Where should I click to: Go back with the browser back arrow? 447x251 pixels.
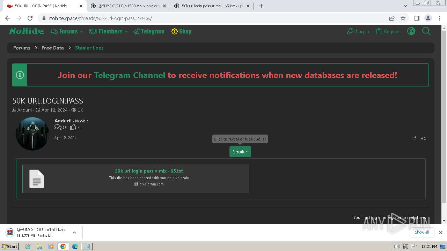pos(8,18)
